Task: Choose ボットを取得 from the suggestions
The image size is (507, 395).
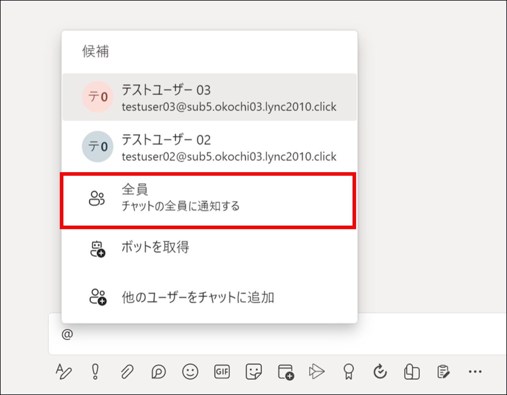Action: 208,247
